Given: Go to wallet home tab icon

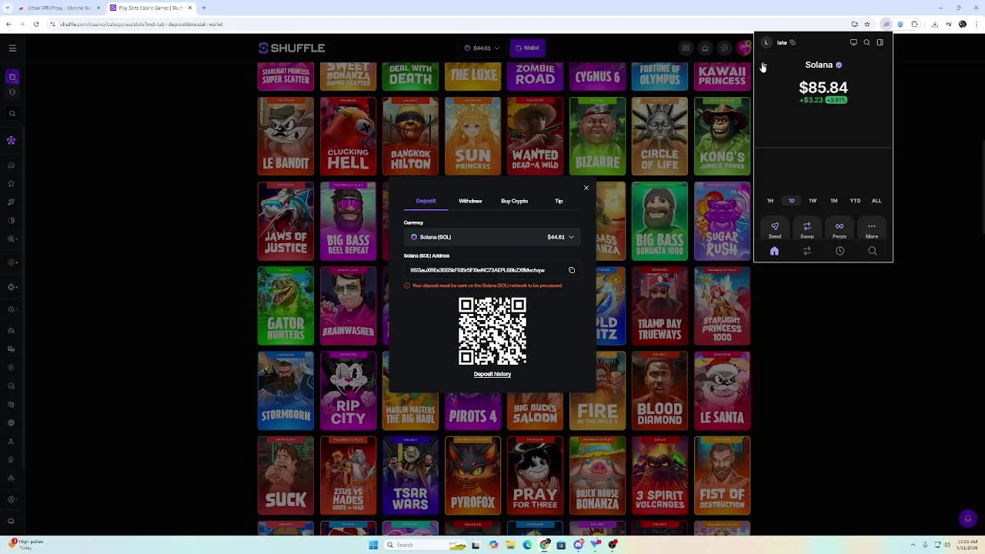Looking at the screenshot, I should [775, 251].
